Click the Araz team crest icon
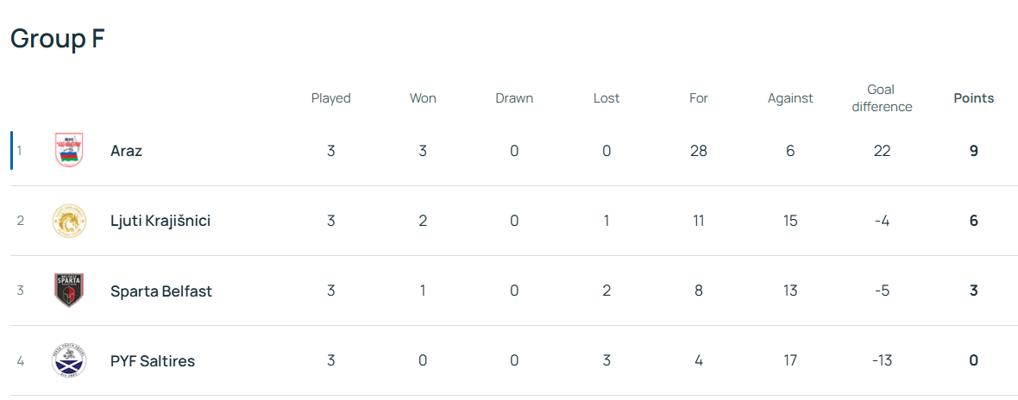1018x400 pixels. coord(68,151)
